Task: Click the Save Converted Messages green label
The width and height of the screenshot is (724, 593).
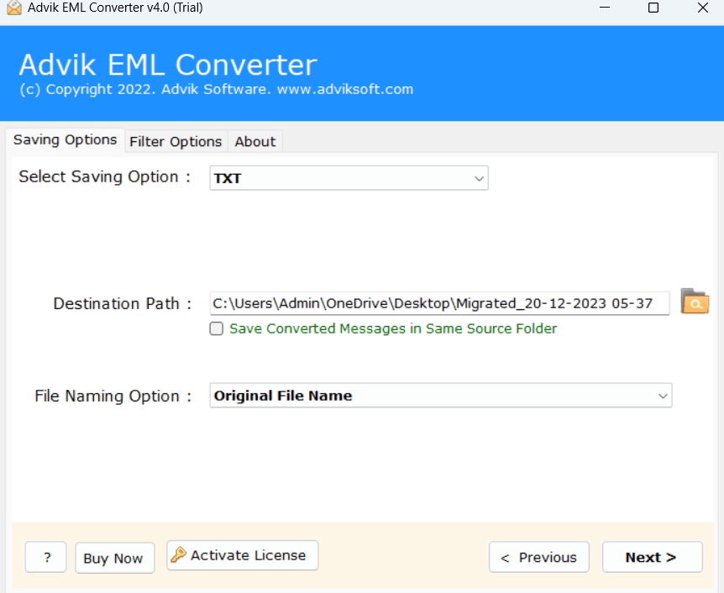Action: pyautogui.click(x=393, y=328)
